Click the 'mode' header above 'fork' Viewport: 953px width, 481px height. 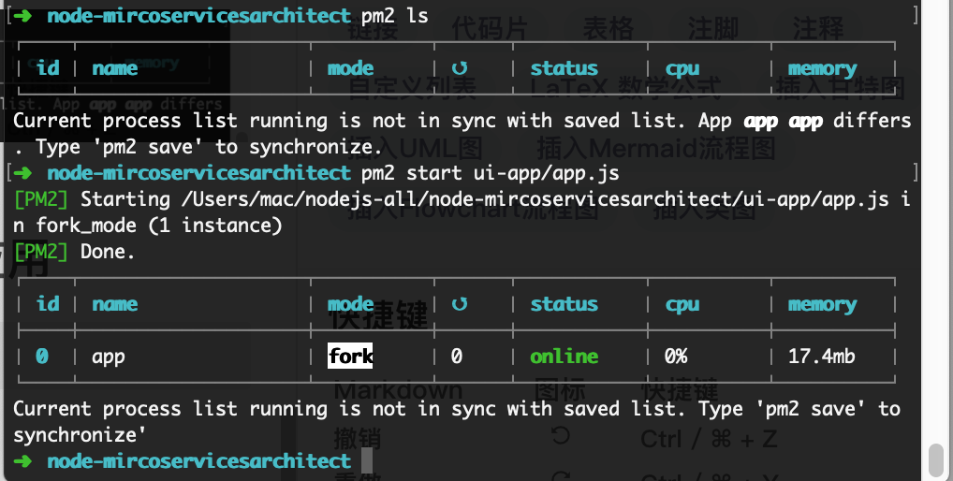tap(351, 303)
